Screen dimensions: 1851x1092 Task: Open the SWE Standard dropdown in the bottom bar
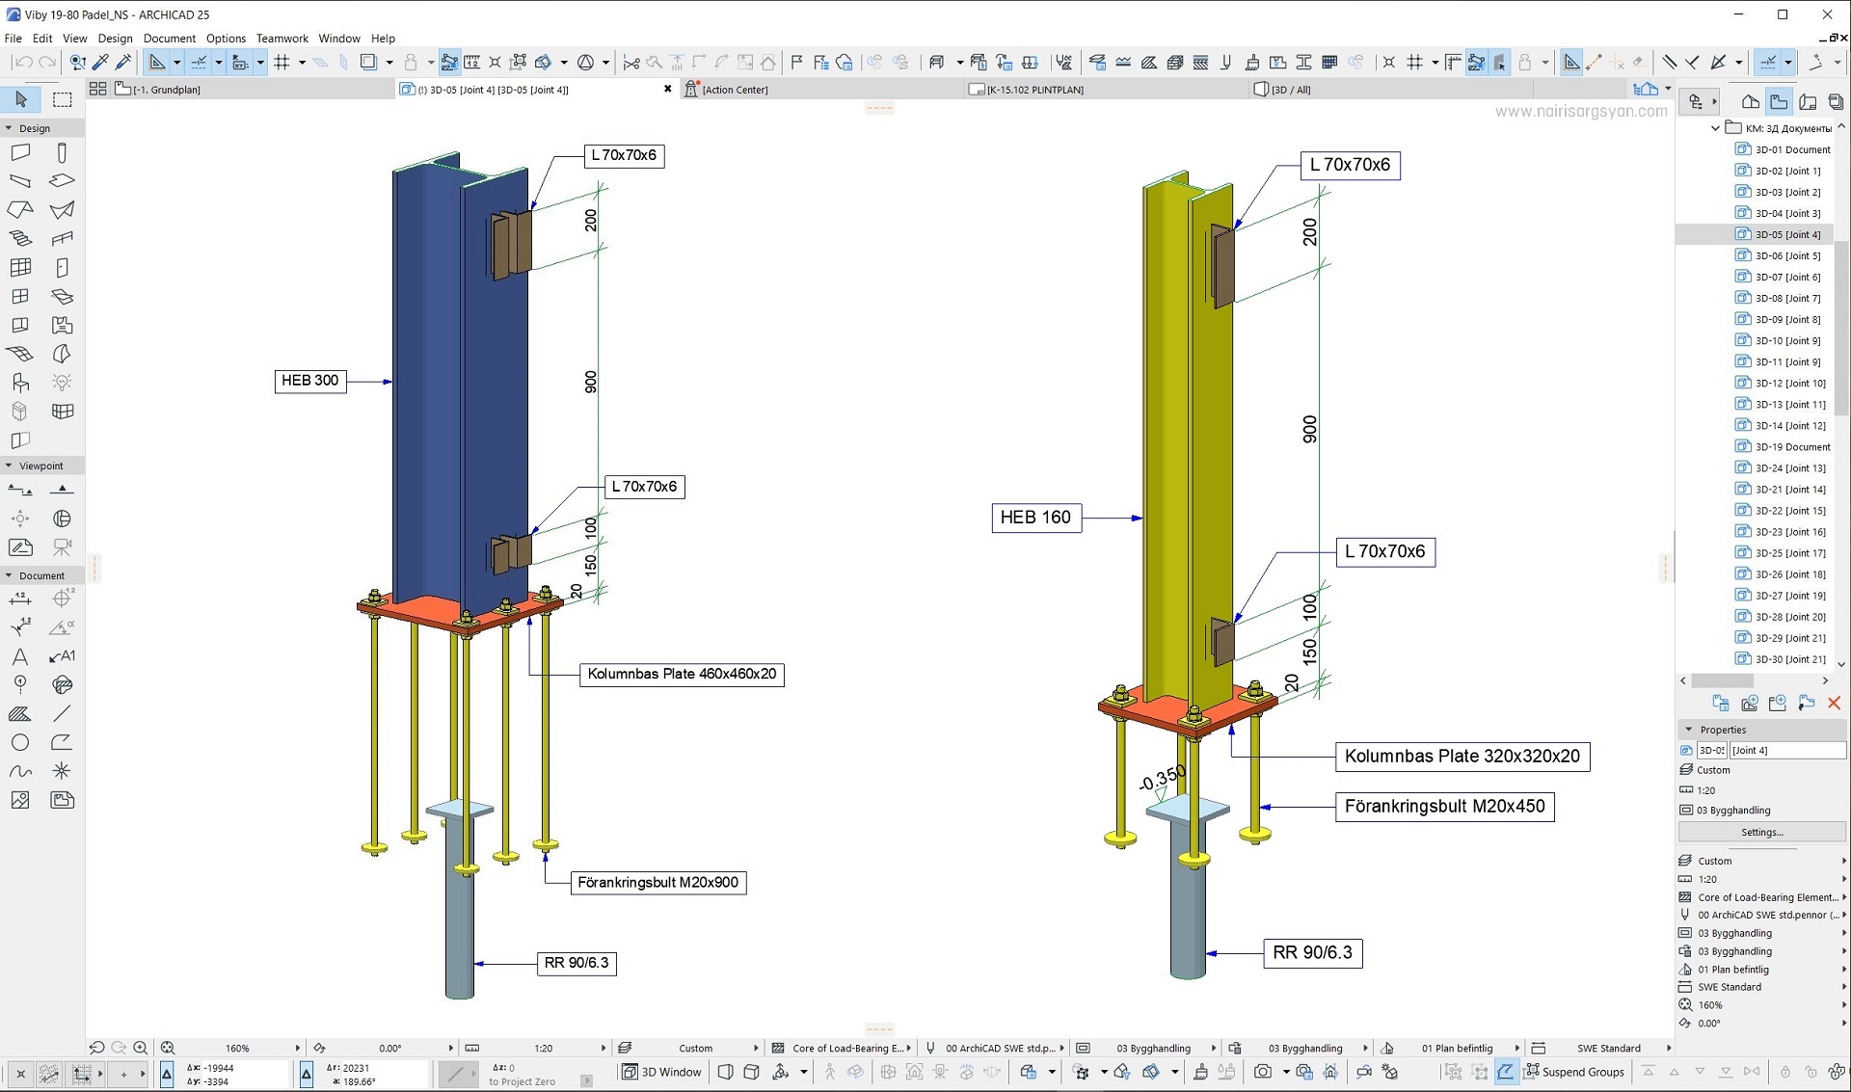coord(1669,1049)
